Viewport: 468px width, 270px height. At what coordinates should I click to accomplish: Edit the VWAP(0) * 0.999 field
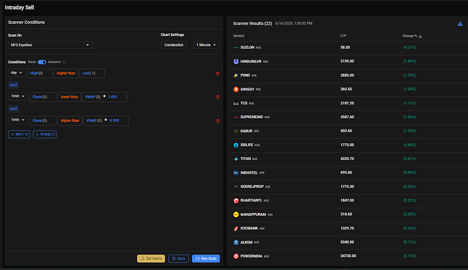pyautogui.click(x=106, y=121)
